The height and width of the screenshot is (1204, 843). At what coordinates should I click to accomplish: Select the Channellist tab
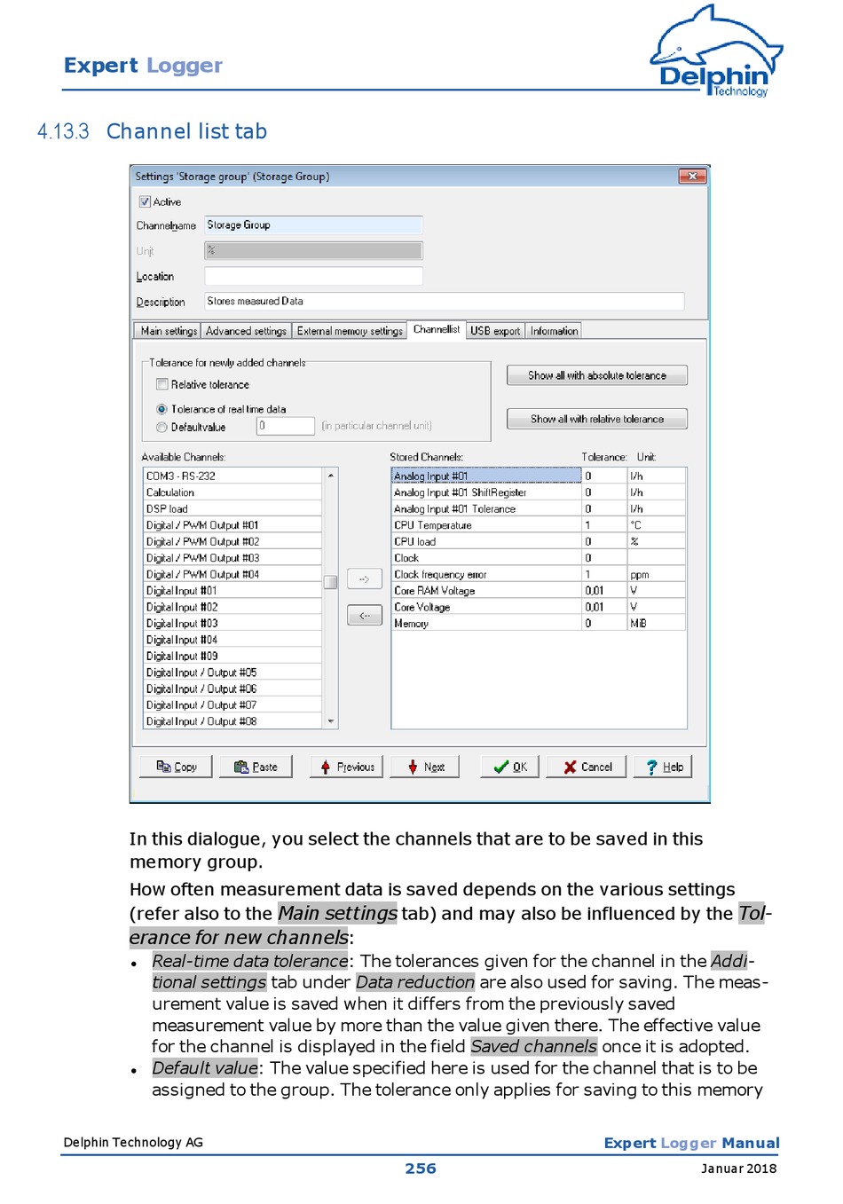pyautogui.click(x=437, y=329)
